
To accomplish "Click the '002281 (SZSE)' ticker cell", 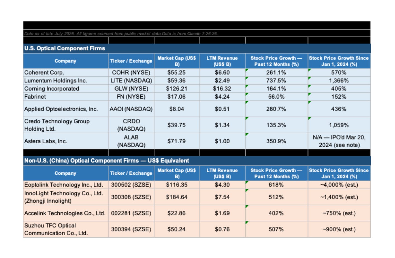I will [131, 213].
